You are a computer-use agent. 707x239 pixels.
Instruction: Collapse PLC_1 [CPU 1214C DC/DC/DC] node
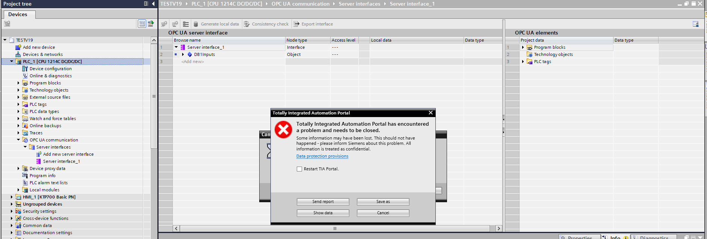pos(12,61)
